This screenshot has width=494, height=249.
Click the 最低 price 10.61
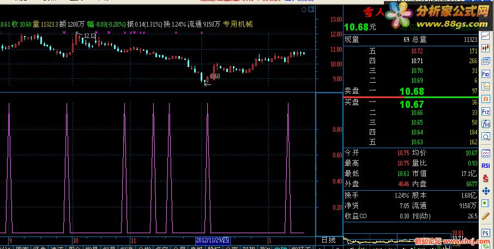click(x=403, y=174)
